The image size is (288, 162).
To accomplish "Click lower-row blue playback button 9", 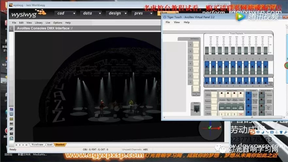I will tap(259, 80).
